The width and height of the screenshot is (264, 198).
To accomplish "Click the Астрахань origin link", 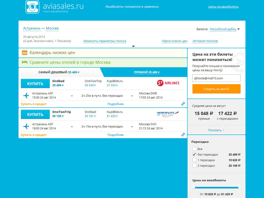I will 32,28.
